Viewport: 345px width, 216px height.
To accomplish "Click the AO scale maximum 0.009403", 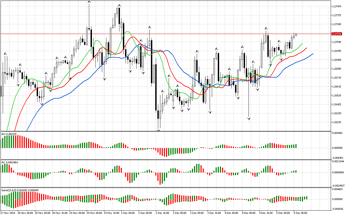I will [337, 133].
